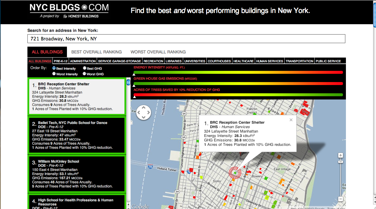Select High School for Health Professions entry
The height and width of the screenshot is (209, 376).
(x=77, y=202)
